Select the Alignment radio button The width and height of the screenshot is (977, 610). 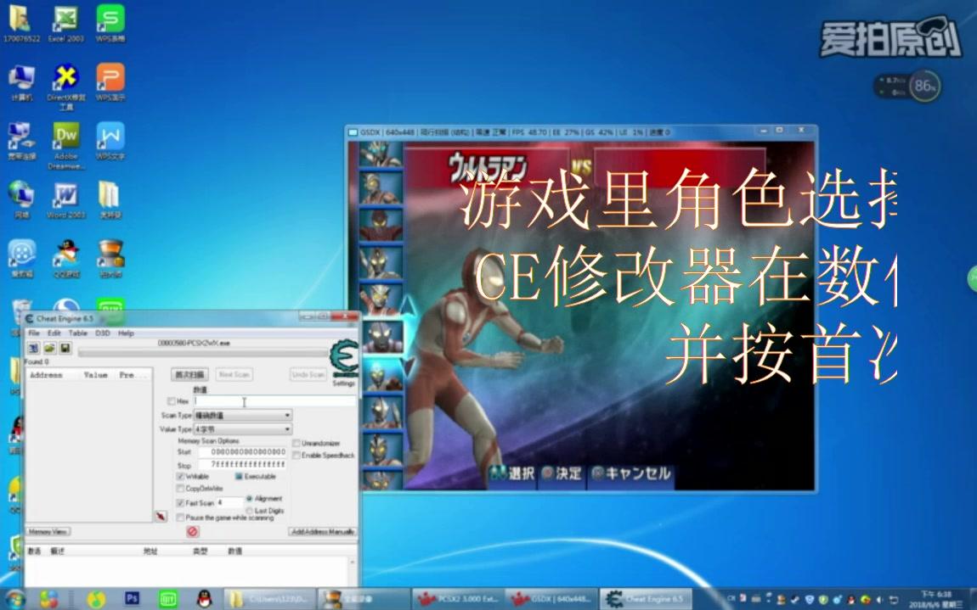(250, 499)
